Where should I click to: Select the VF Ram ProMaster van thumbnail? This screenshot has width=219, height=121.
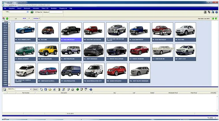coord(71,73)
